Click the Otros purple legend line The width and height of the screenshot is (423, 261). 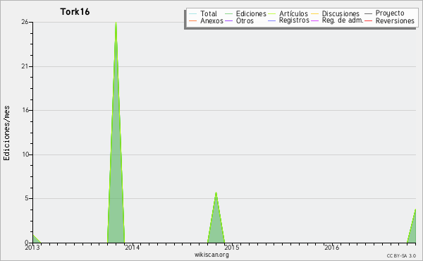pos(228,20)
